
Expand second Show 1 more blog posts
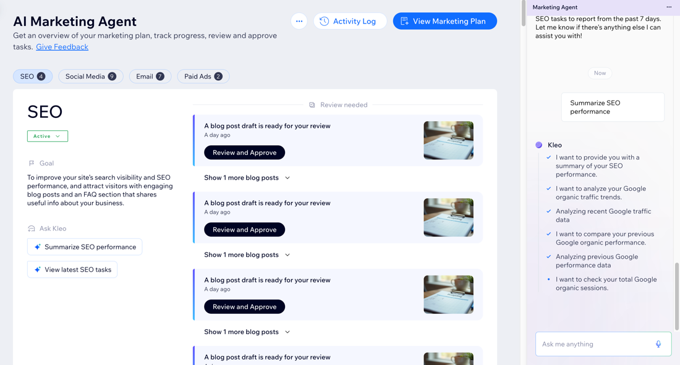point(247,255)
